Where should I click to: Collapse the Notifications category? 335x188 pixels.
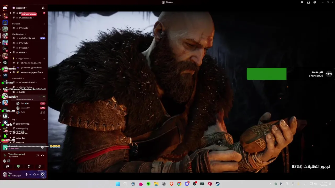pyautogui.click(x=19, y=34)
